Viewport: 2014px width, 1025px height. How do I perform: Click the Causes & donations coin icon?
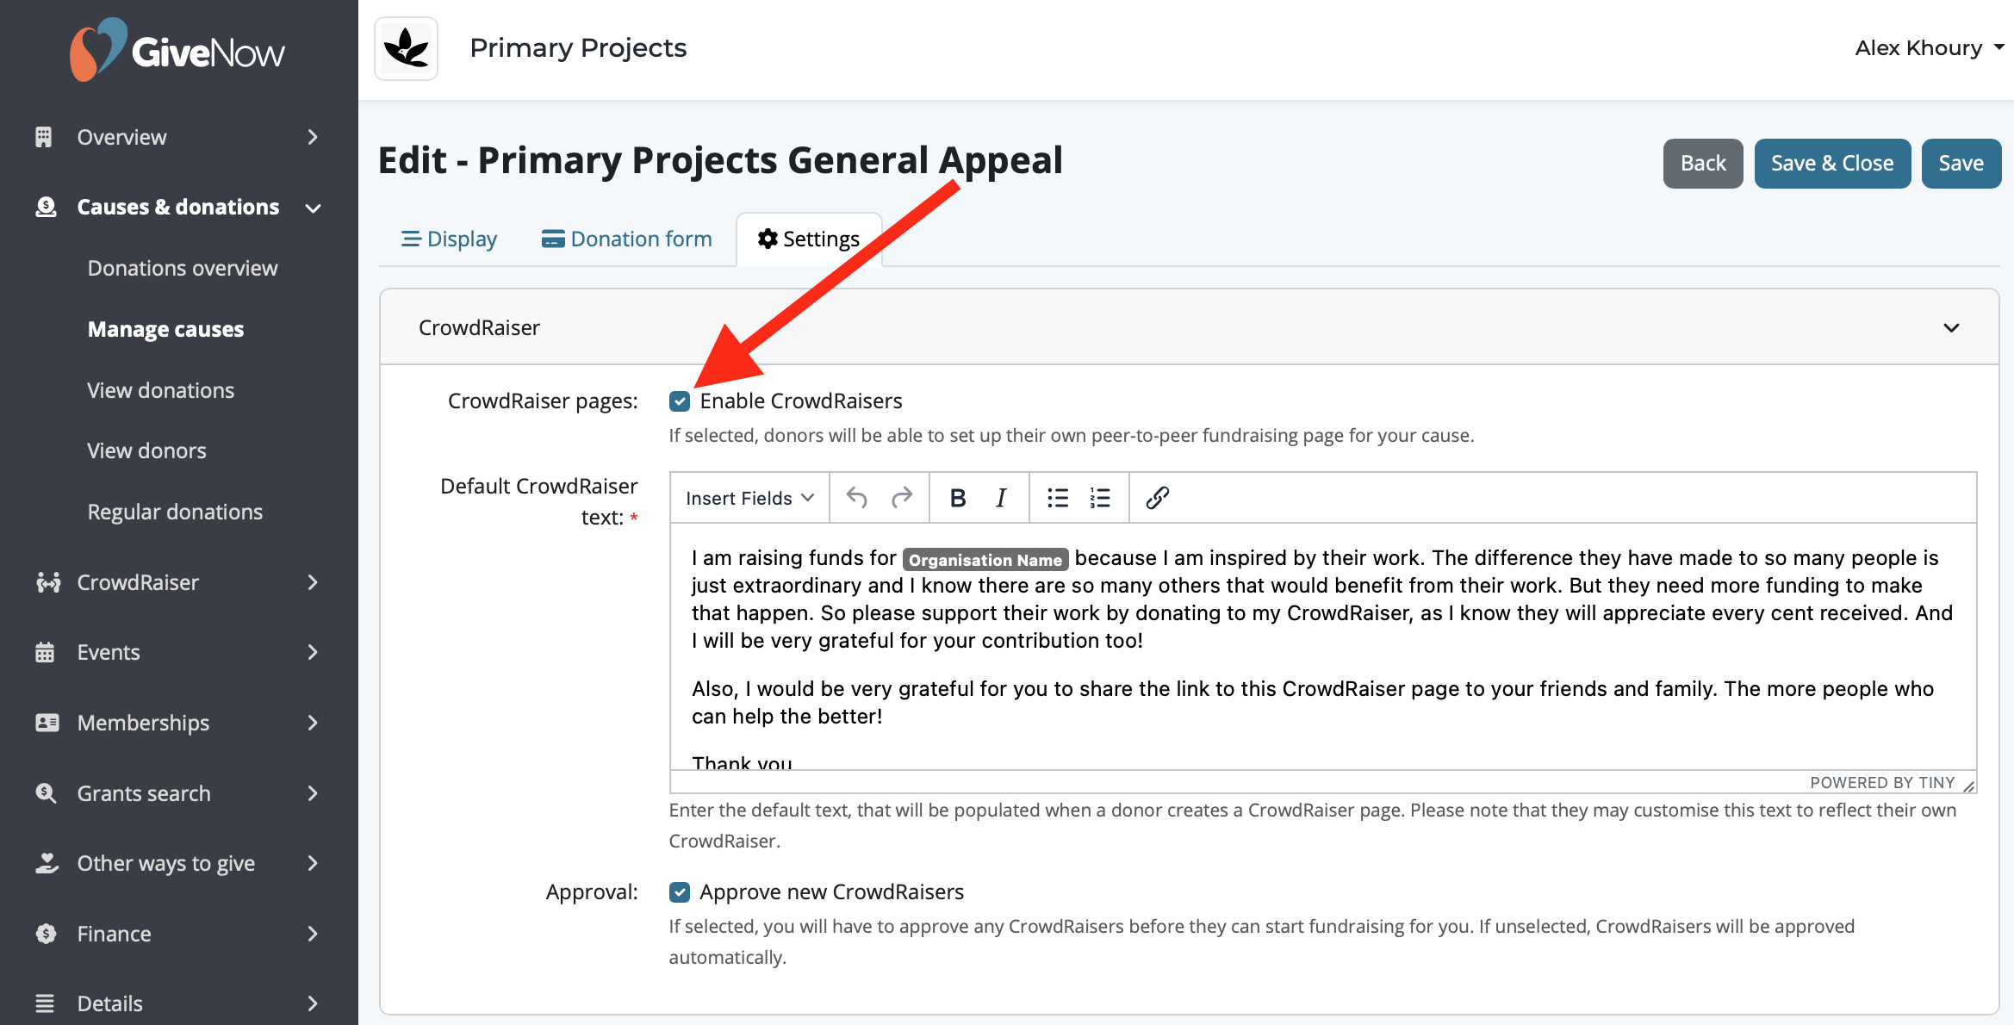pyautogui.click(x=46, y=207)
